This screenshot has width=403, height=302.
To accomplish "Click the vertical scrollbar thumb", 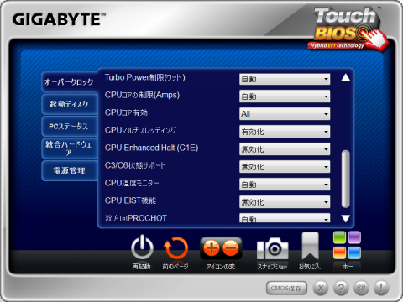I will pos(346,179).
